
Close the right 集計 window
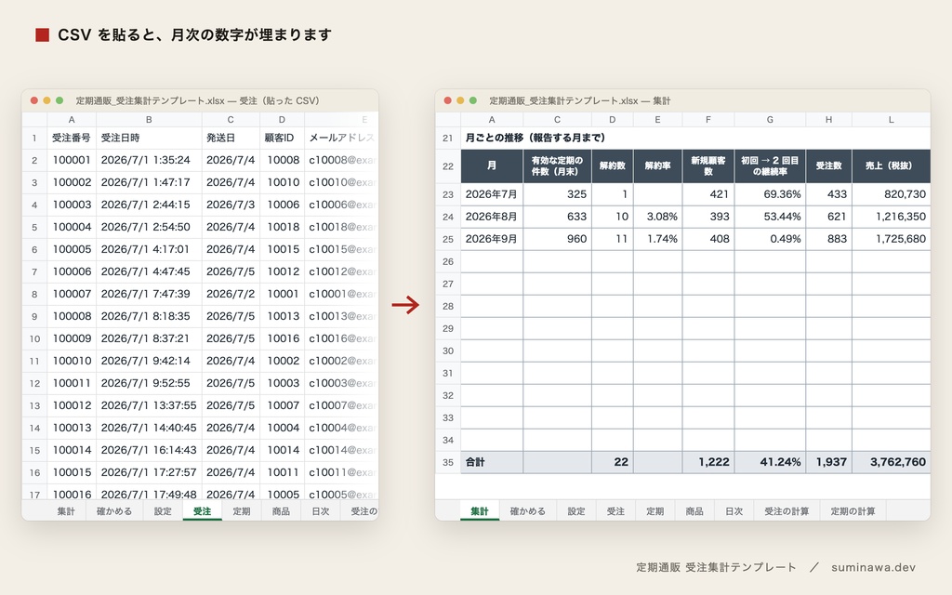[x=447, y=100]
